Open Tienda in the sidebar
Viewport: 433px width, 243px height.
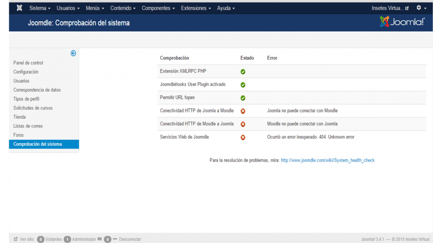point(19,117)
